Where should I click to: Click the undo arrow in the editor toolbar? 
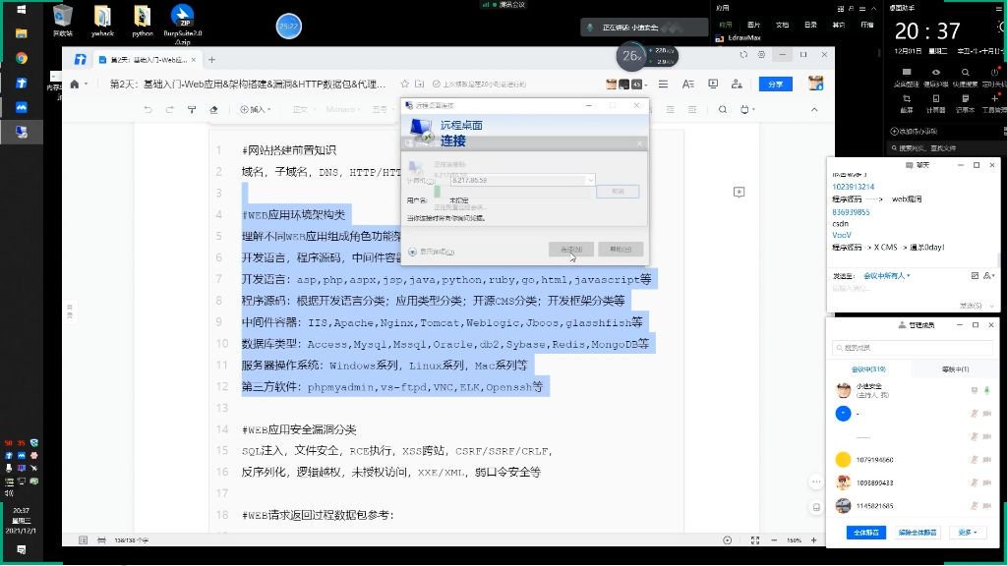pos(148,110)
